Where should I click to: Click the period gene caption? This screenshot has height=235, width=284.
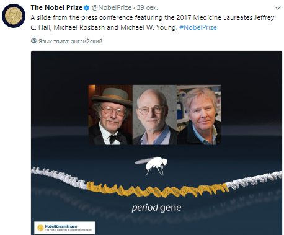[156, 208]
